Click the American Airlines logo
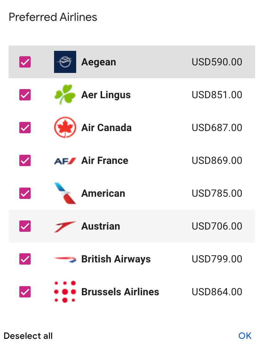The image size is (263, 348). pyautogui.click(x=65, y=193)
